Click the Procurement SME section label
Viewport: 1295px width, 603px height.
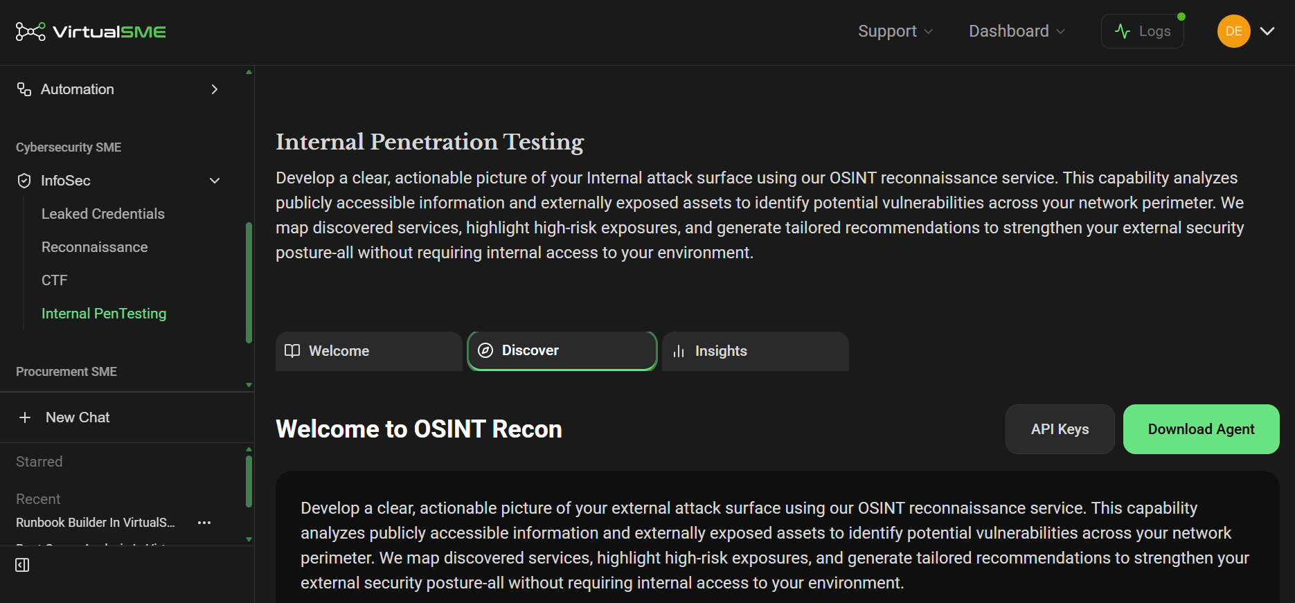point(66,372)
